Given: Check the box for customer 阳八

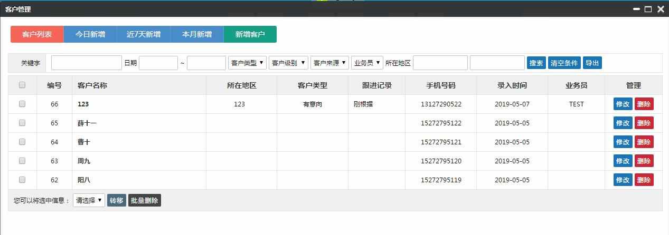Looking at the screenshot, I should tap(22, 180).
